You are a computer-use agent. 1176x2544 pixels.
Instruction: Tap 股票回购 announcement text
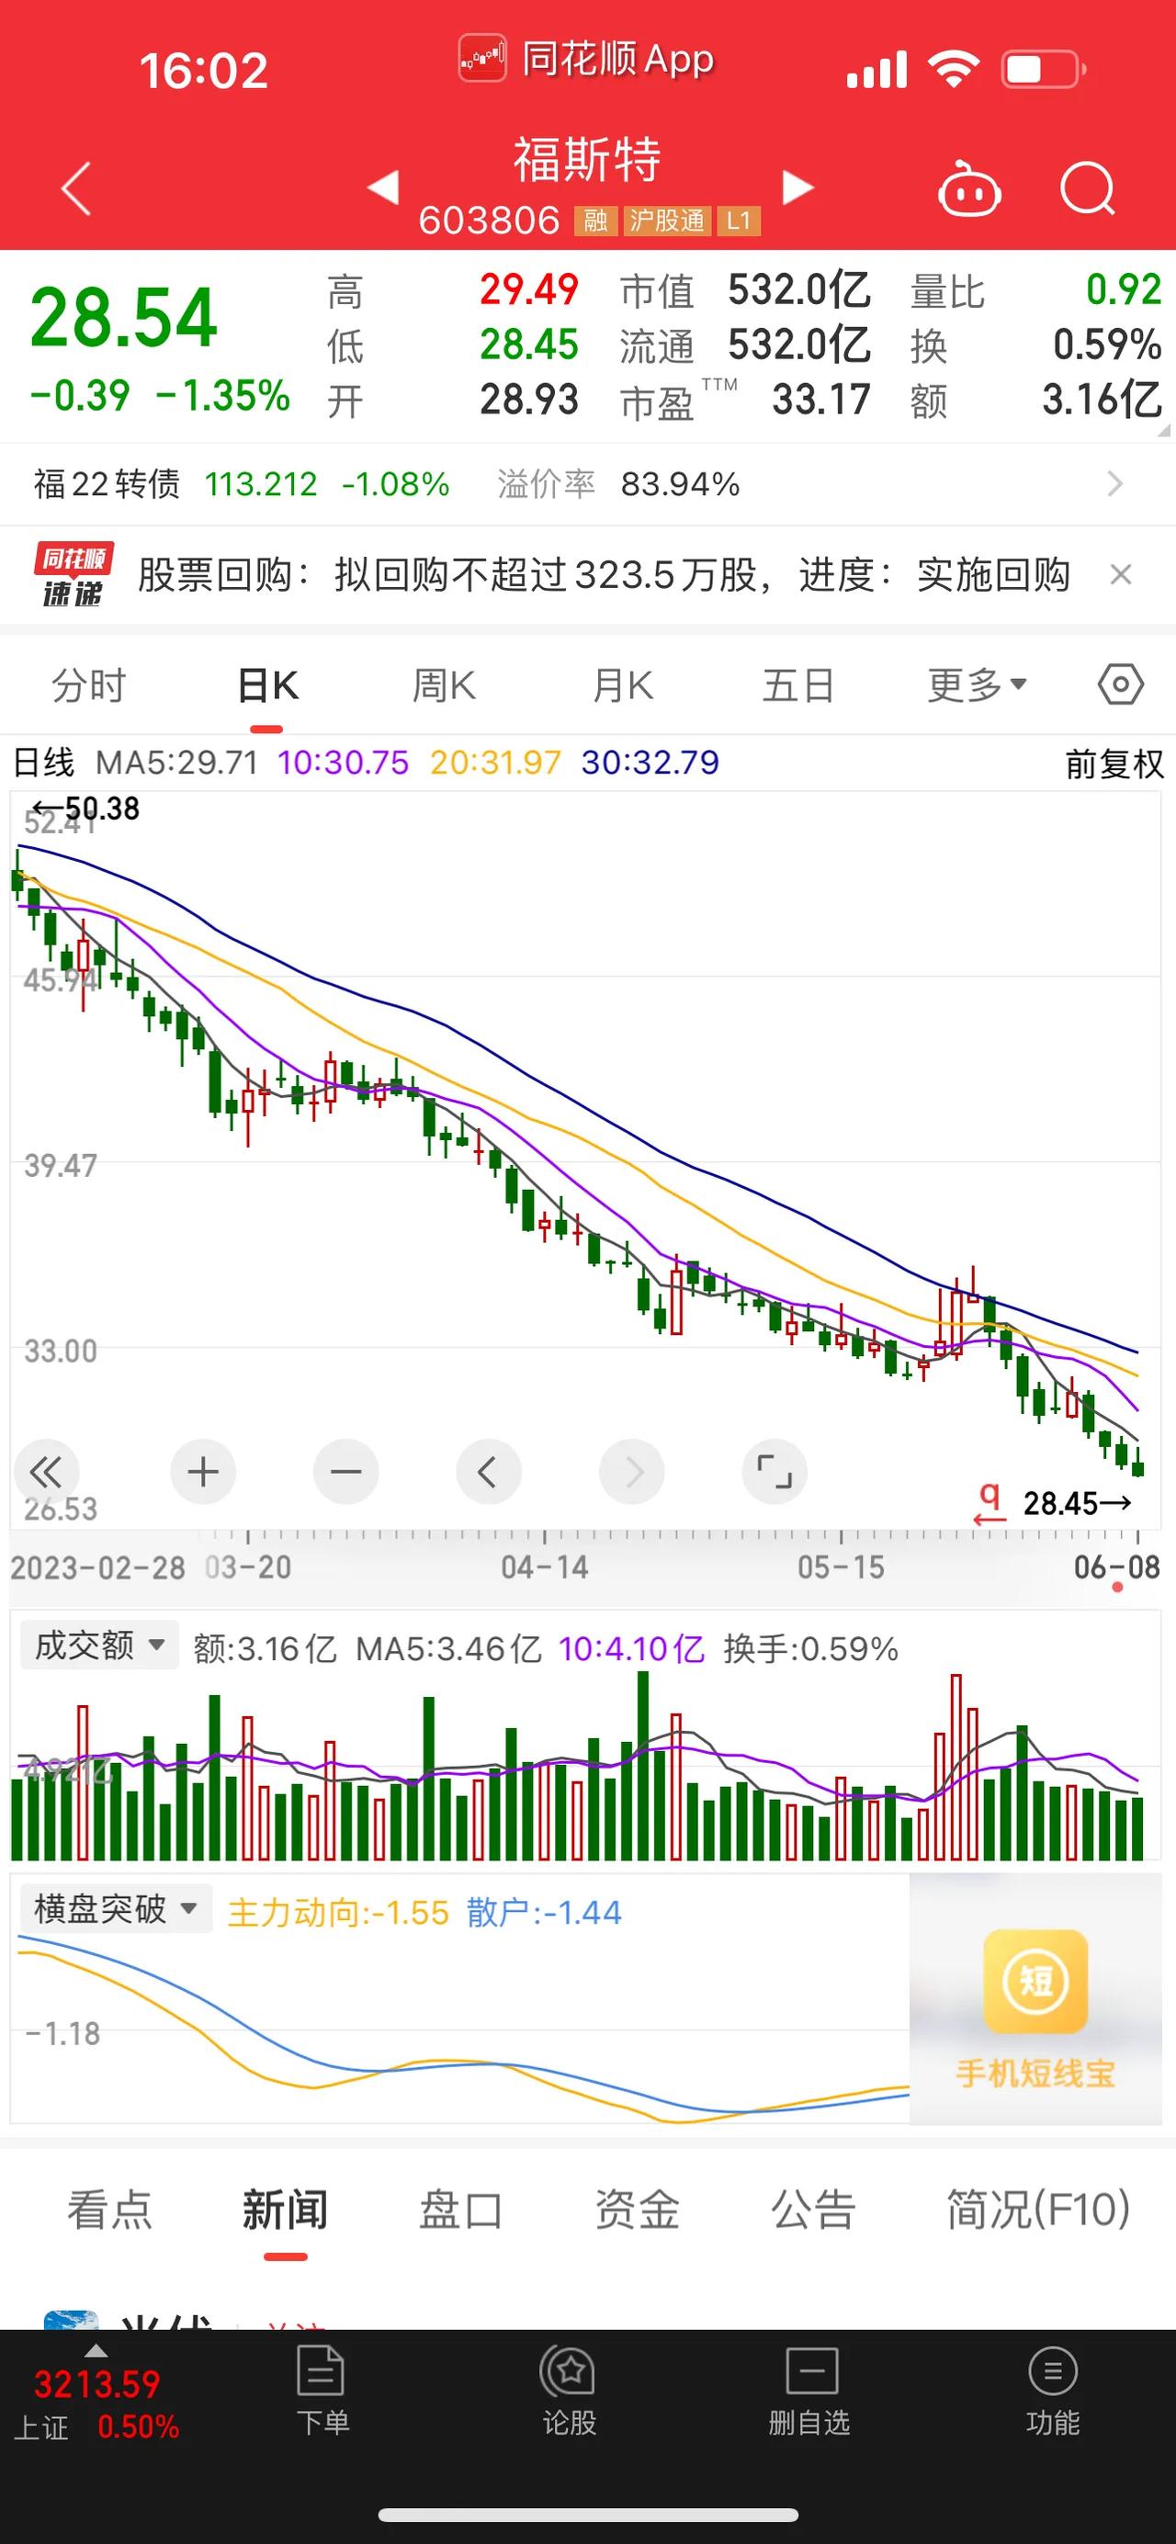click(604, 575)
